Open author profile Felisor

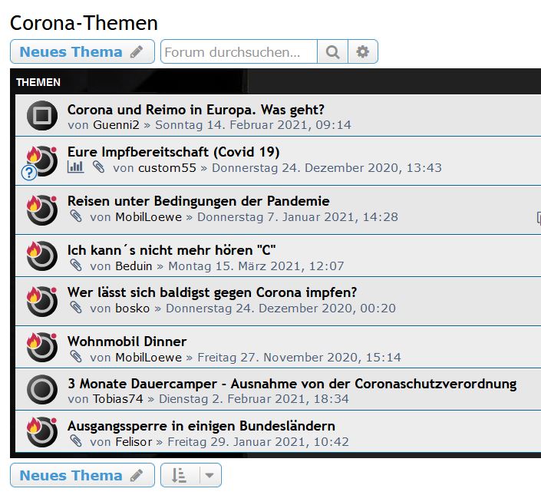[134, 442]
